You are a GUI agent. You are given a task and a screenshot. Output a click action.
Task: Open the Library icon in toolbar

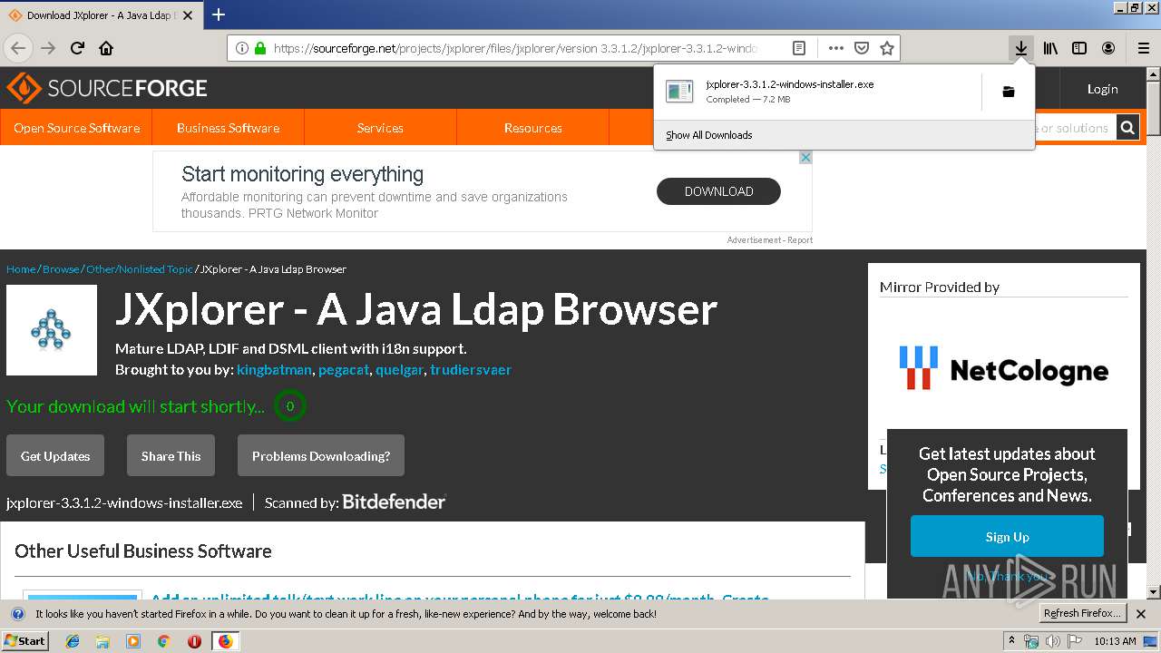pyautogui.click(x=1050, y=48)
